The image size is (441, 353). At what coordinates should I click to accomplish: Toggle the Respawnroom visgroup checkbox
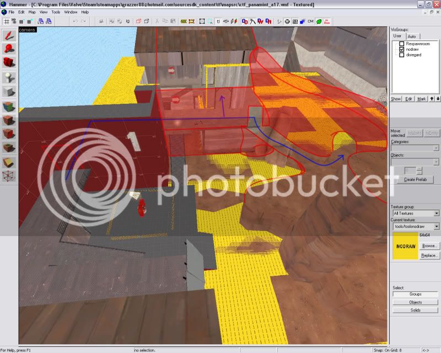[x=402, y=44]
